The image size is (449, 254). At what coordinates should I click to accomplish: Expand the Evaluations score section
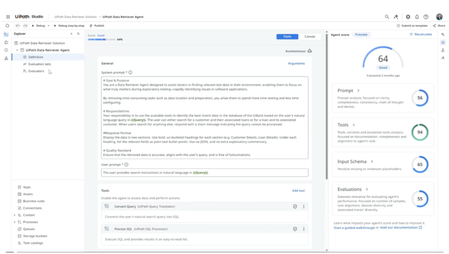click(x=367, y=189)
